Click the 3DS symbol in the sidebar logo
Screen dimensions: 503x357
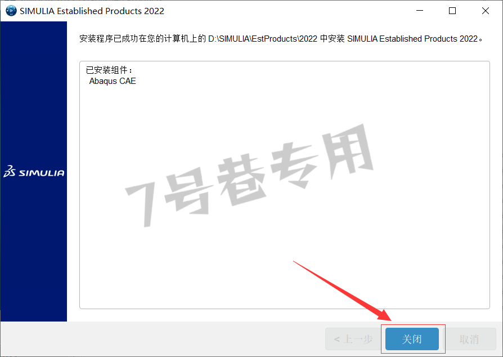point(10,171)
